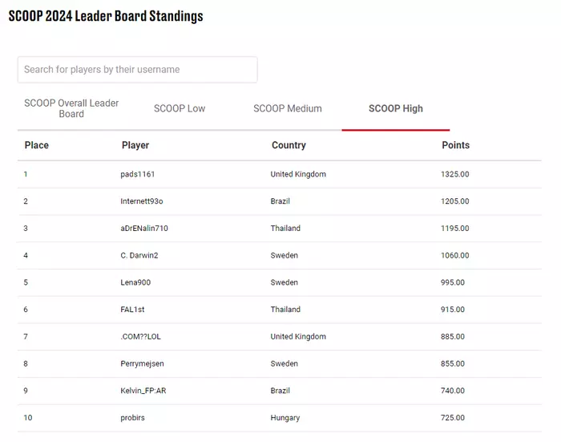The width and height of the screenshot is (561, 442).
Task: Click FAL1st player entry
Action: (132, 310)
